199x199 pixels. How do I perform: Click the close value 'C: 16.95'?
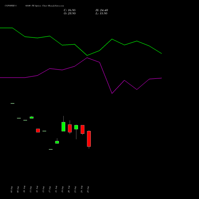70,10
